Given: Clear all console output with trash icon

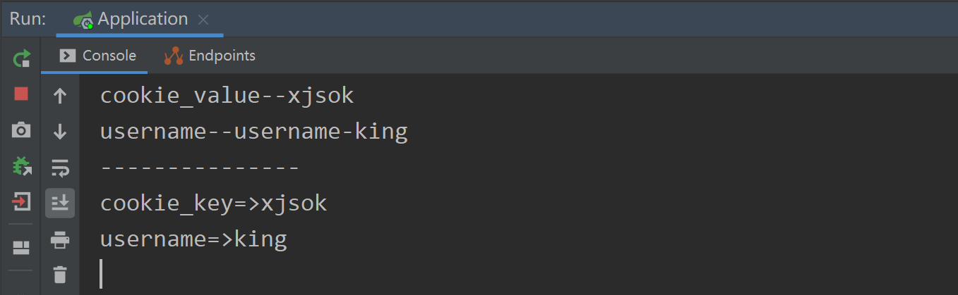Looking at the screenshot, I should 60,275.
